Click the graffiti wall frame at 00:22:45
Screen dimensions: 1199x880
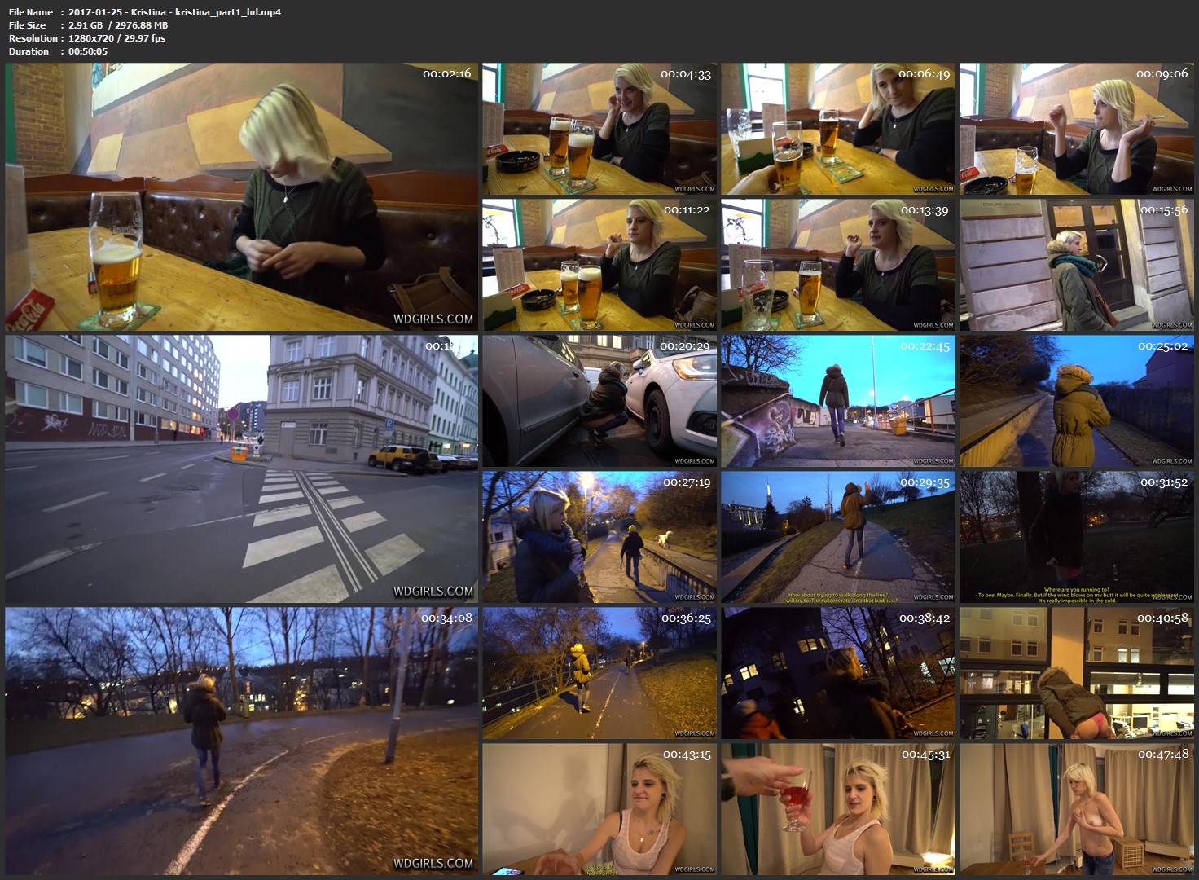[837, 401]
